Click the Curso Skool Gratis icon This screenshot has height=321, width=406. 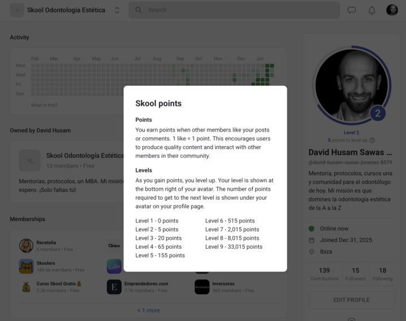click(x=26, y=287)
